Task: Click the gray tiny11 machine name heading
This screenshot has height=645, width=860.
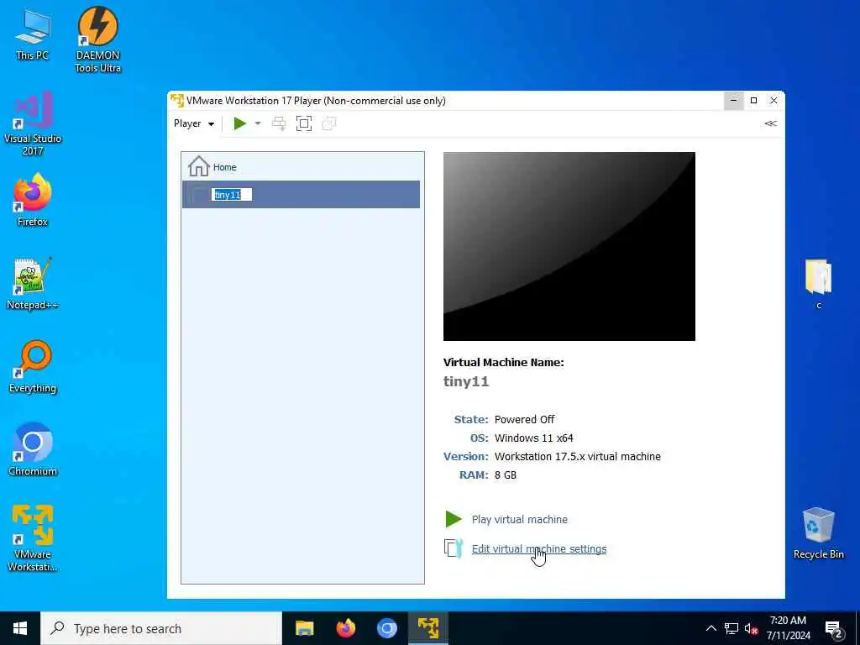Action: [465, 382]
